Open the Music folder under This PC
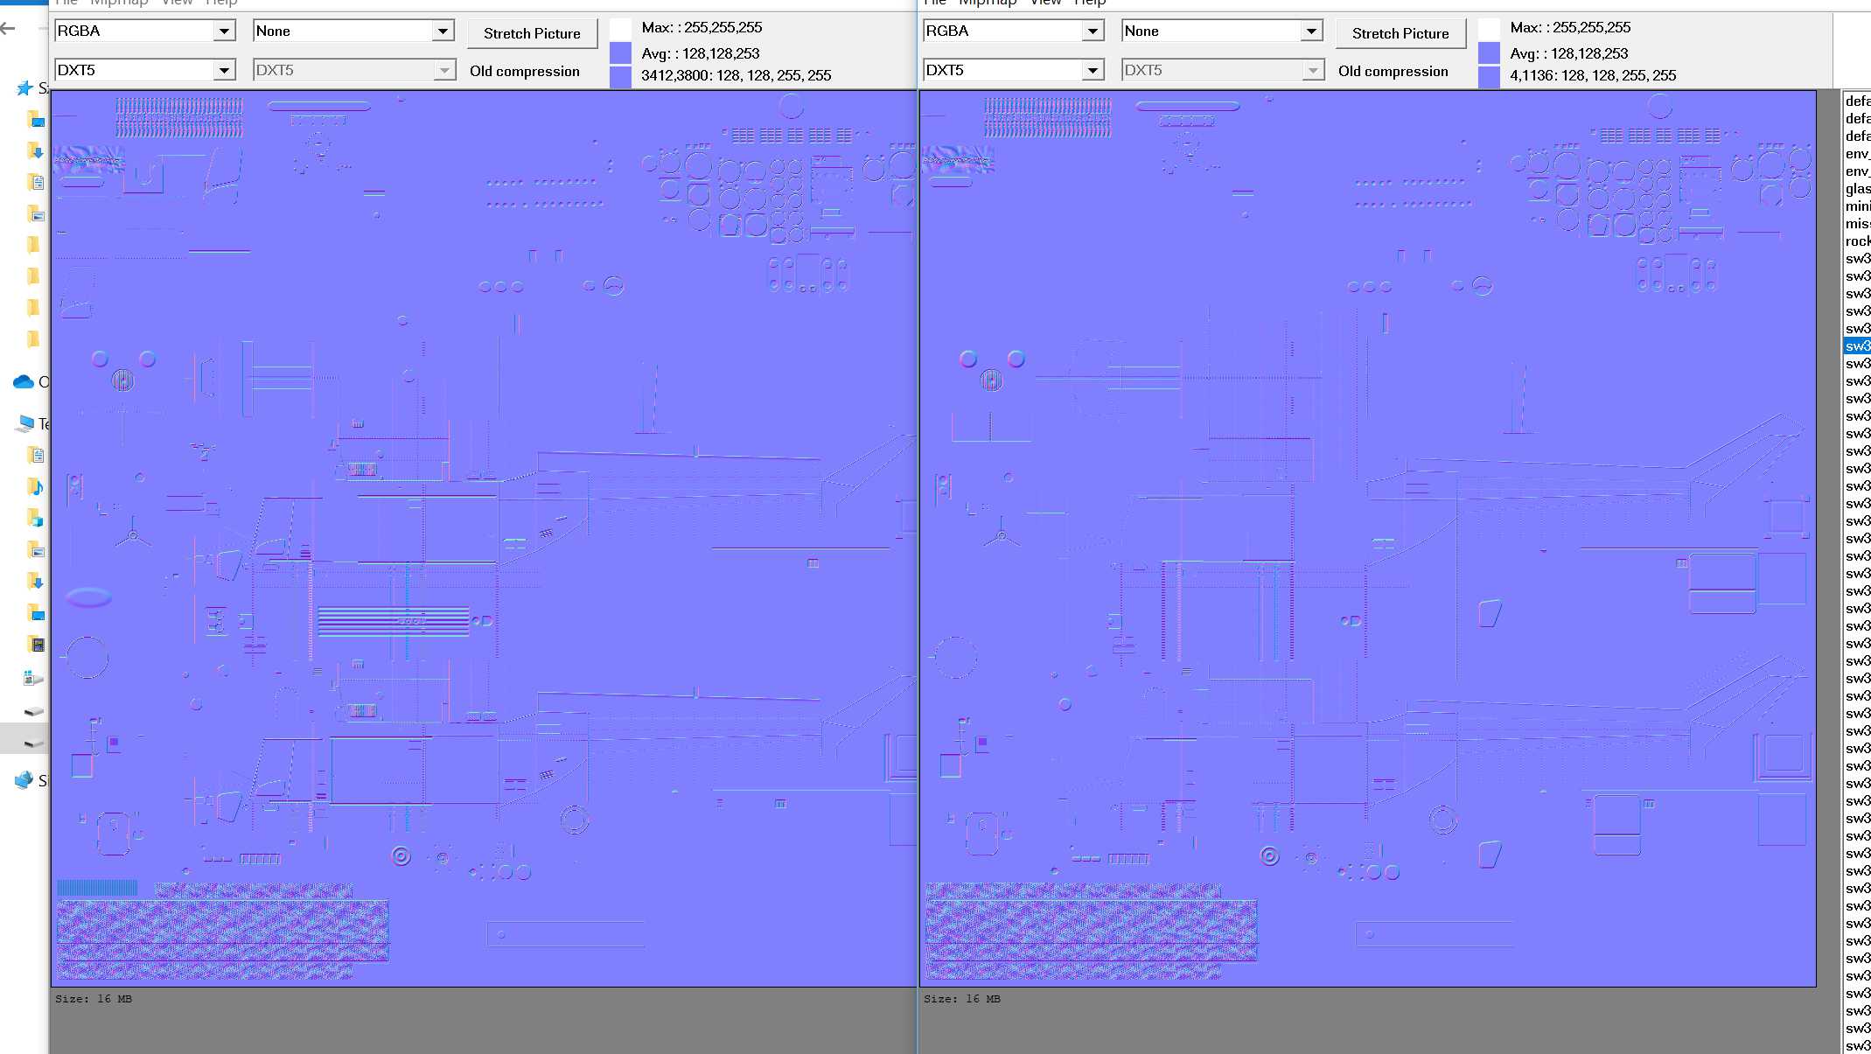Image resolution: width=1871 pixels, height=1054 pixels. [35, 486]
